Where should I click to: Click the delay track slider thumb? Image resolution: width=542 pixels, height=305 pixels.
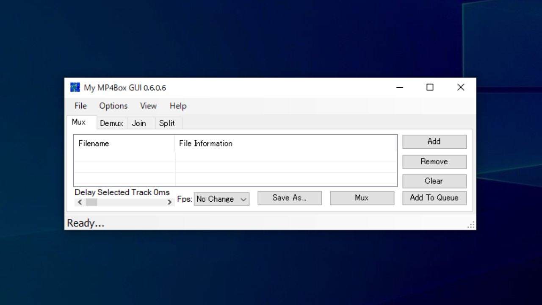click(x=91, y=202)
